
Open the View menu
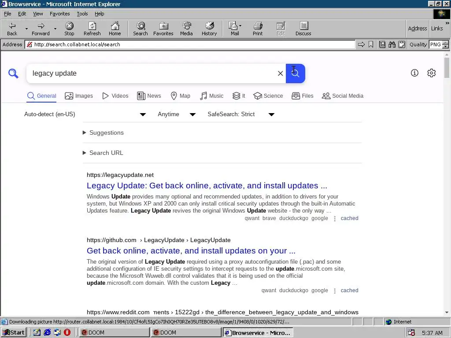coord(38,14)
